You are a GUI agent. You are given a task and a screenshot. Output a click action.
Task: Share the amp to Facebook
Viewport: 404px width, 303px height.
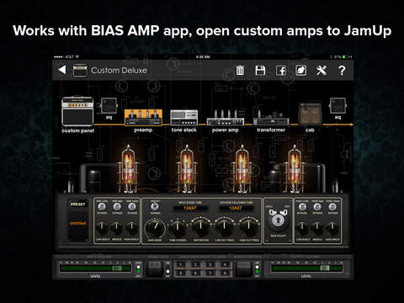coord(281,71)
